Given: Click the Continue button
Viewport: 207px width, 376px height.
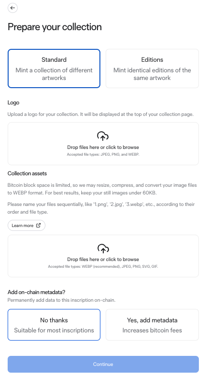Looking at the screenshot, I should (x=103, y=364).
